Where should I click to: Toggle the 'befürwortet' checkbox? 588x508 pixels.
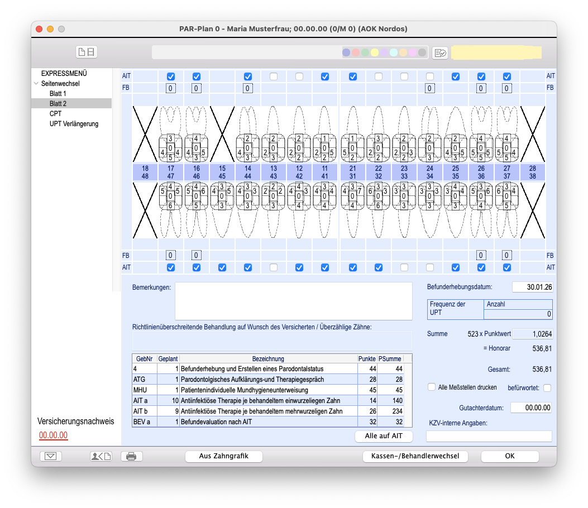tap(547, 387)
